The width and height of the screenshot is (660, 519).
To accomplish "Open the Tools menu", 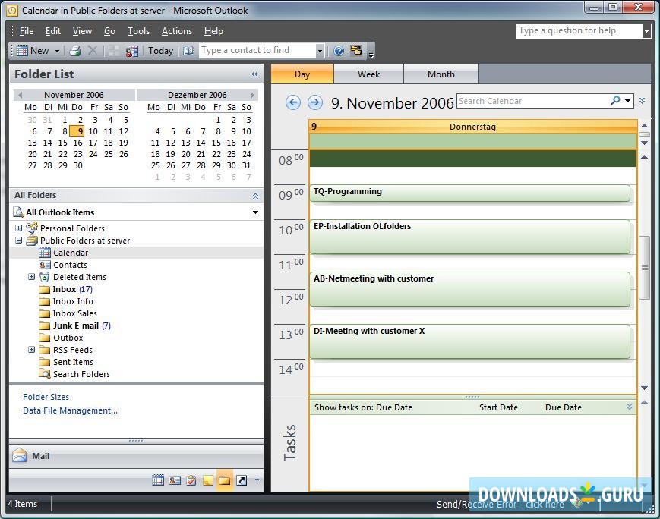I will (138, 31).
